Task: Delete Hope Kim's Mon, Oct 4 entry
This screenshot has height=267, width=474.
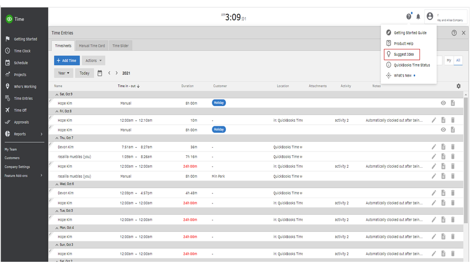Action: tap(453, 237)
